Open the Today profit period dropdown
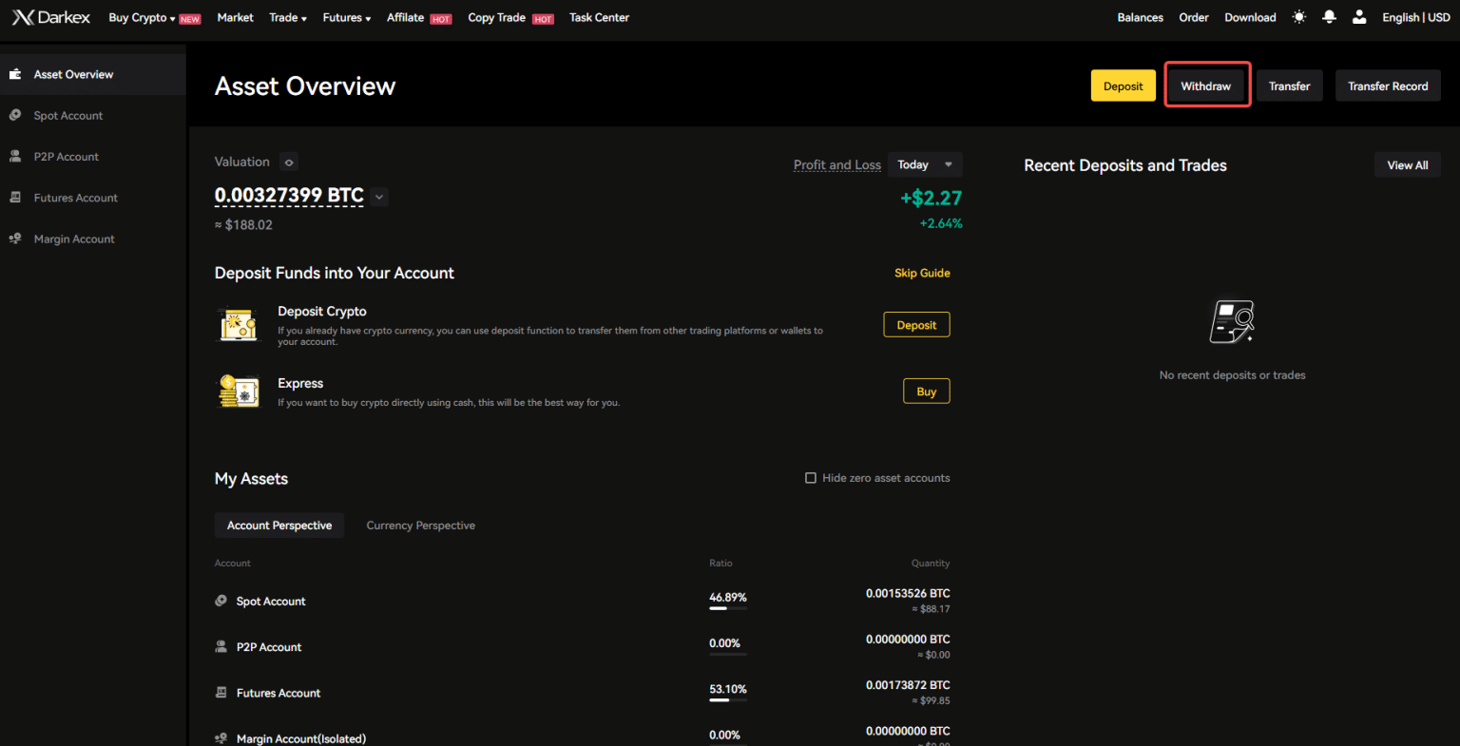Screen dimensions: 1460x746 pyautogui.click(x=923, y=163)
